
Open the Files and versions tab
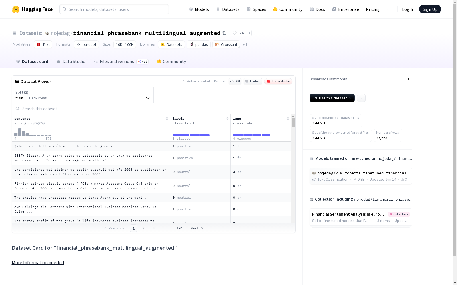tap(121, 62)
